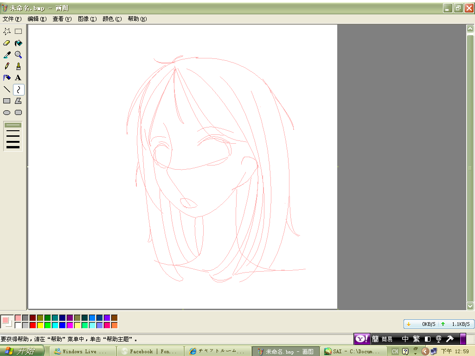Click the Yahoo! logo on IME bar
Image resolution: width=475 pixels, height=356 pixels.
[362, 339]
